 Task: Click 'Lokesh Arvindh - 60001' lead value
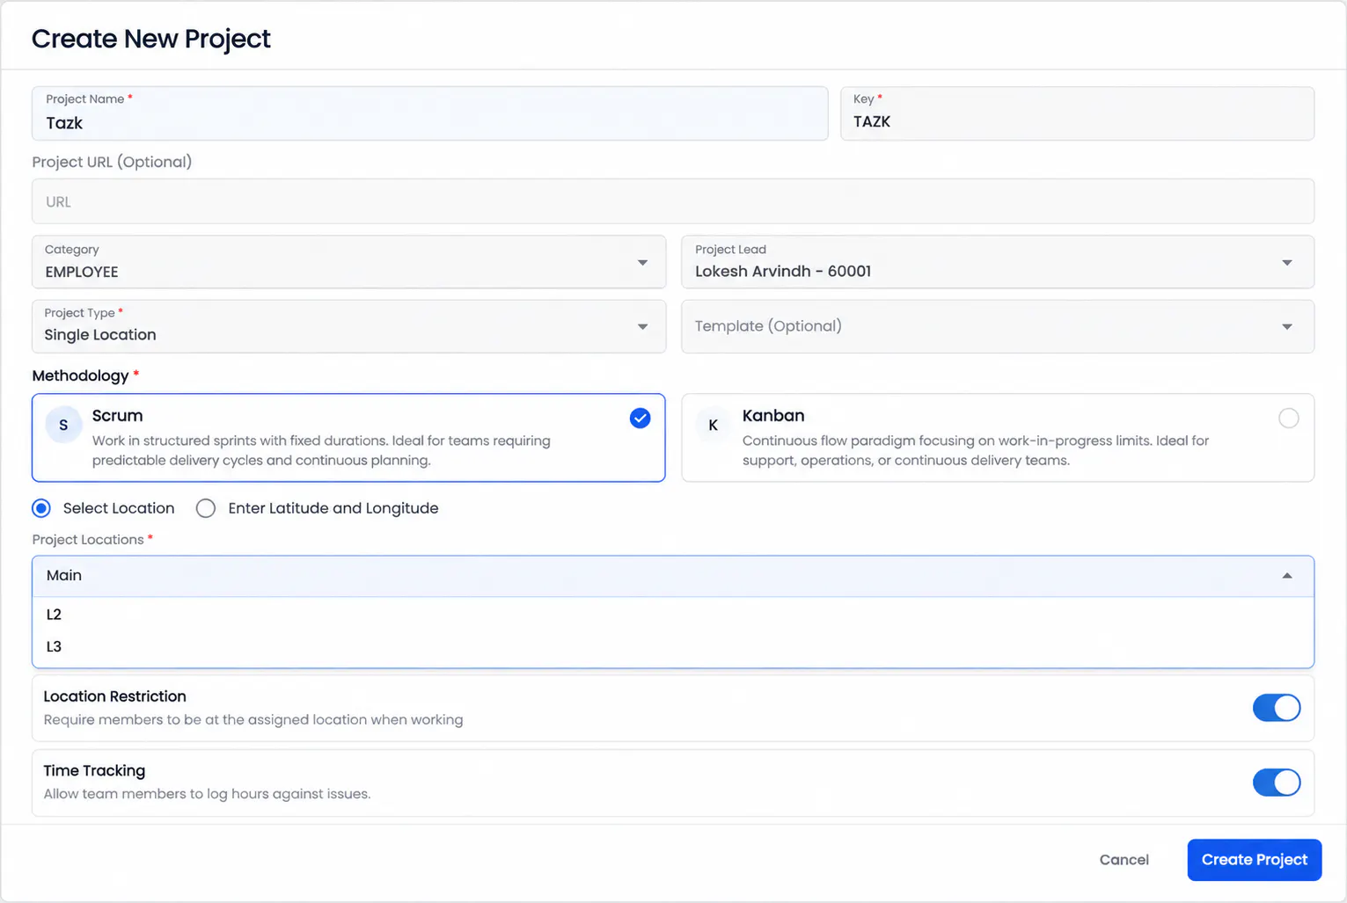coord(783,271)
